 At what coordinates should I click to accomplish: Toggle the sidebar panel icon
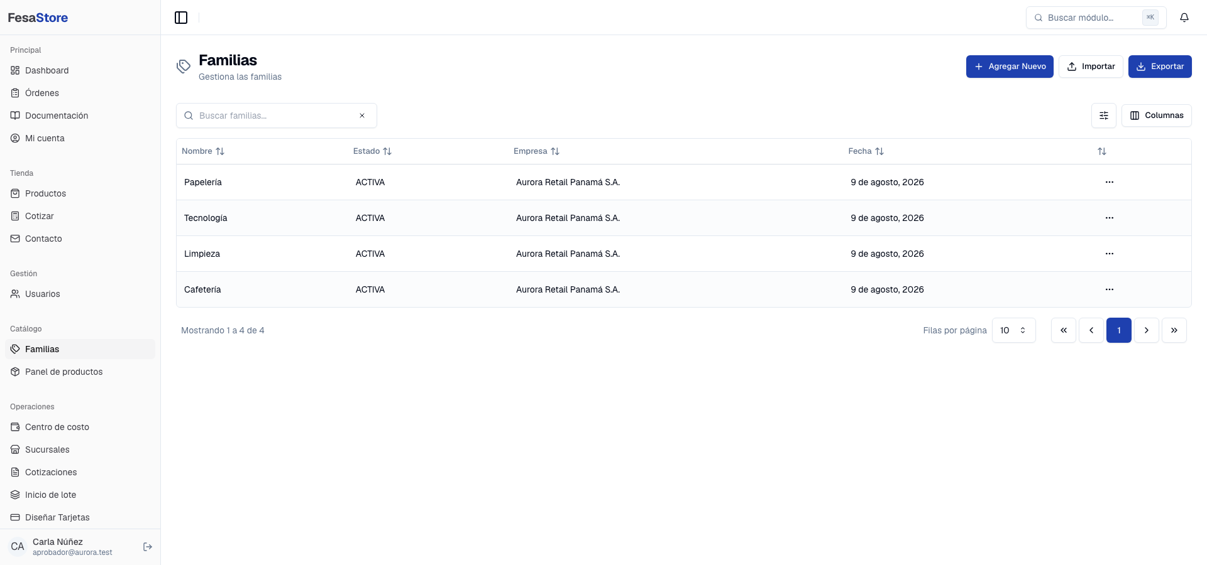click(x=181, y=18)
